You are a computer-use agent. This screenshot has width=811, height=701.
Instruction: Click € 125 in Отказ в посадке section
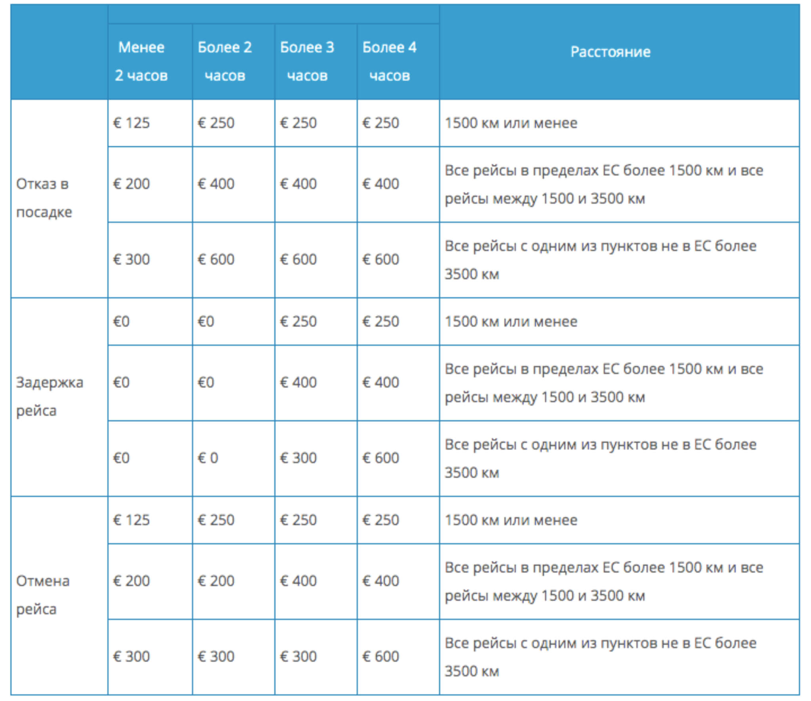click(131, 123)
